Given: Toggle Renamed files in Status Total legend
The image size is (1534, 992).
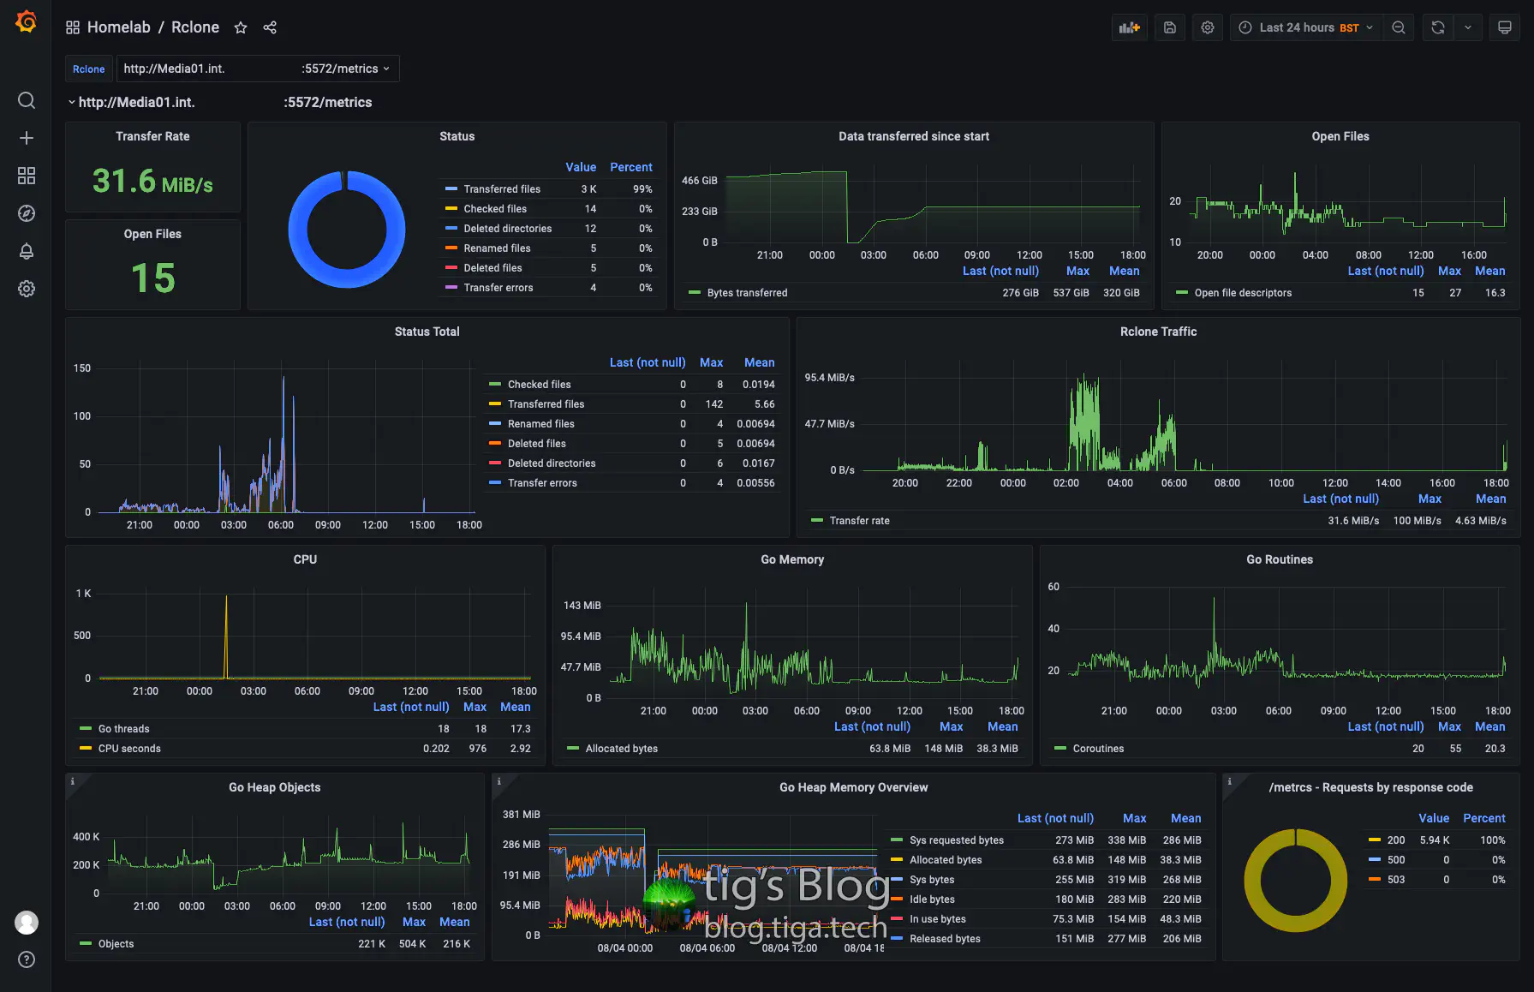Looking at the screenshot, I should [541, 424].
